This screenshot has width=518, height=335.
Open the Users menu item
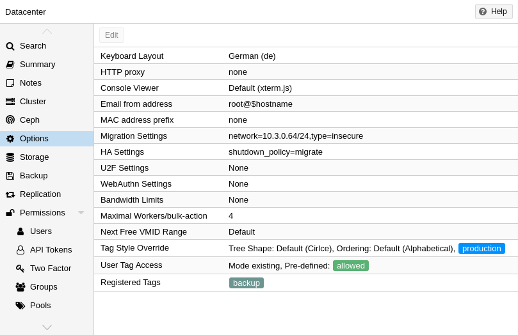[40, 231]
